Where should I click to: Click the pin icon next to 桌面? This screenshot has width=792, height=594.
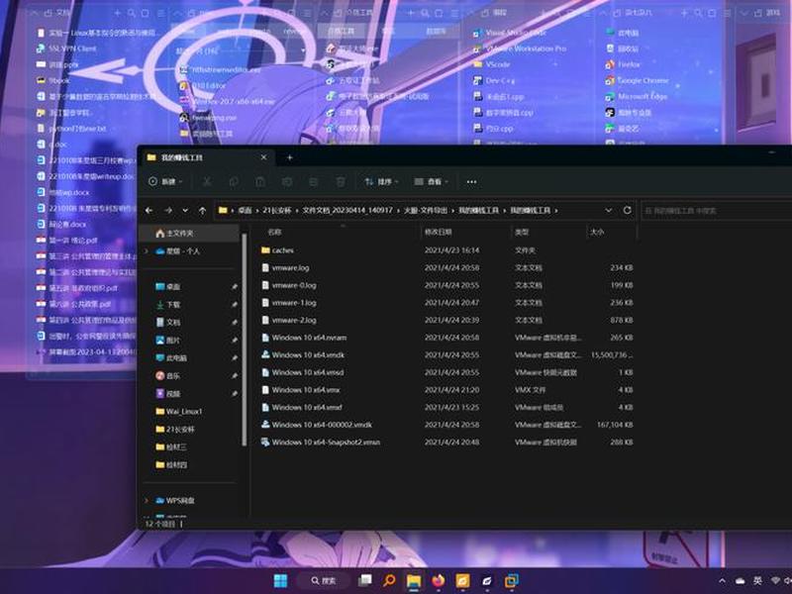click(235, 286)
